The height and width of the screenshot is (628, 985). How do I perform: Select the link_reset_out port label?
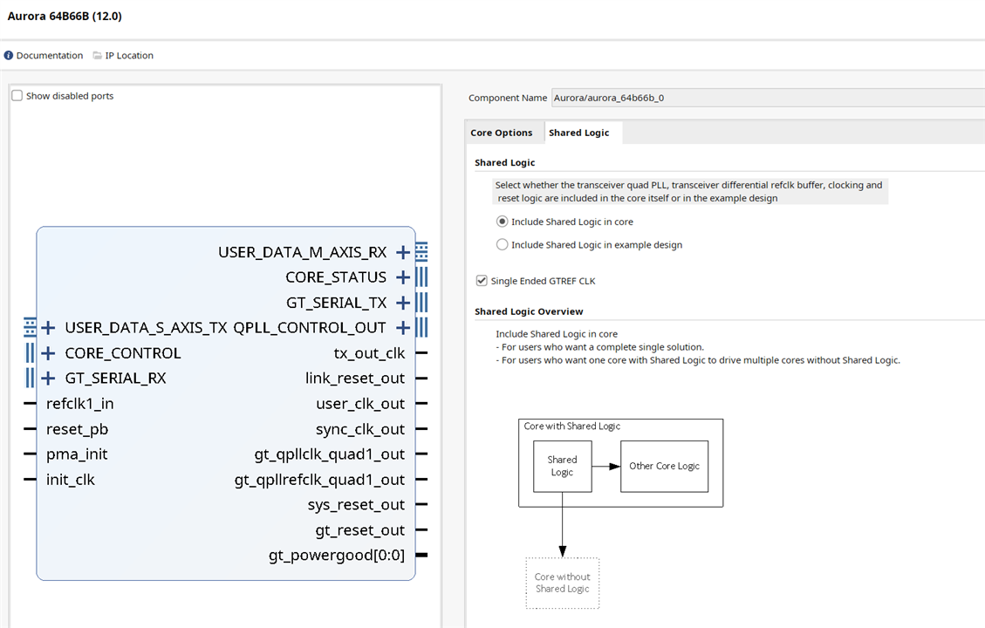pyautogui.click(x=355, y=379)
